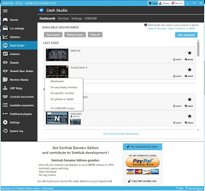Click PayPal Donate Now button

coord(142,162)
